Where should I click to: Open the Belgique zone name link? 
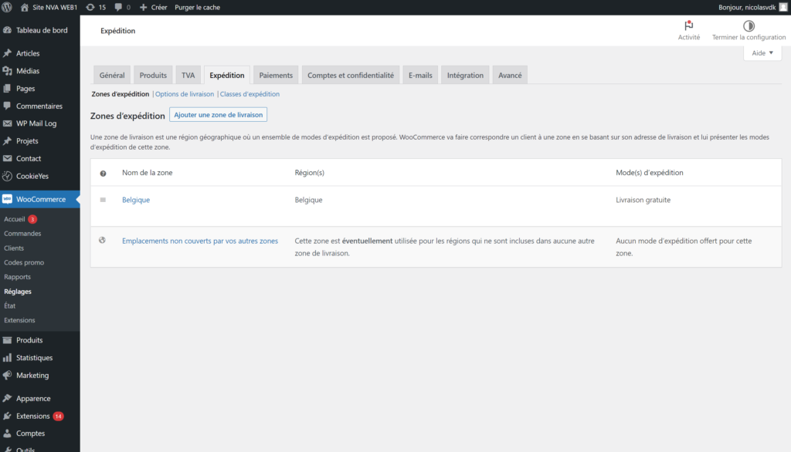click(x=136, y=200)
